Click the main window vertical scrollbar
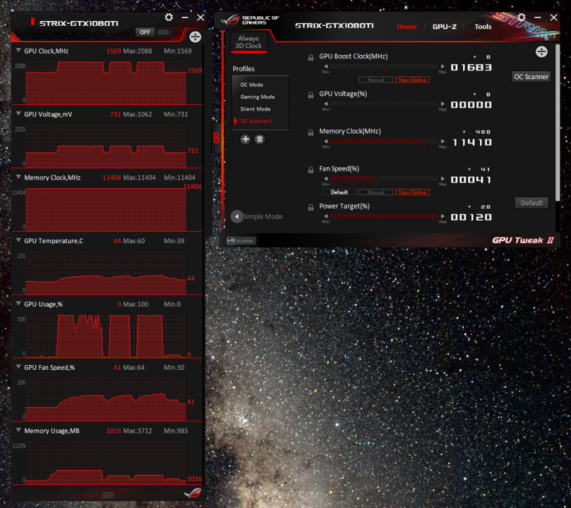This screenshot has height=508, width=571. point(557,123)
